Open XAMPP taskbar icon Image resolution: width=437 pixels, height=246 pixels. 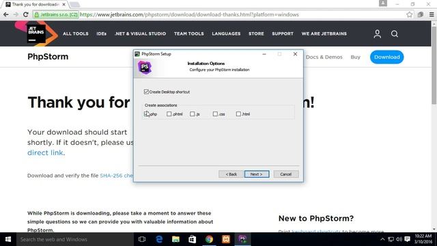click(x=226, y=239)
